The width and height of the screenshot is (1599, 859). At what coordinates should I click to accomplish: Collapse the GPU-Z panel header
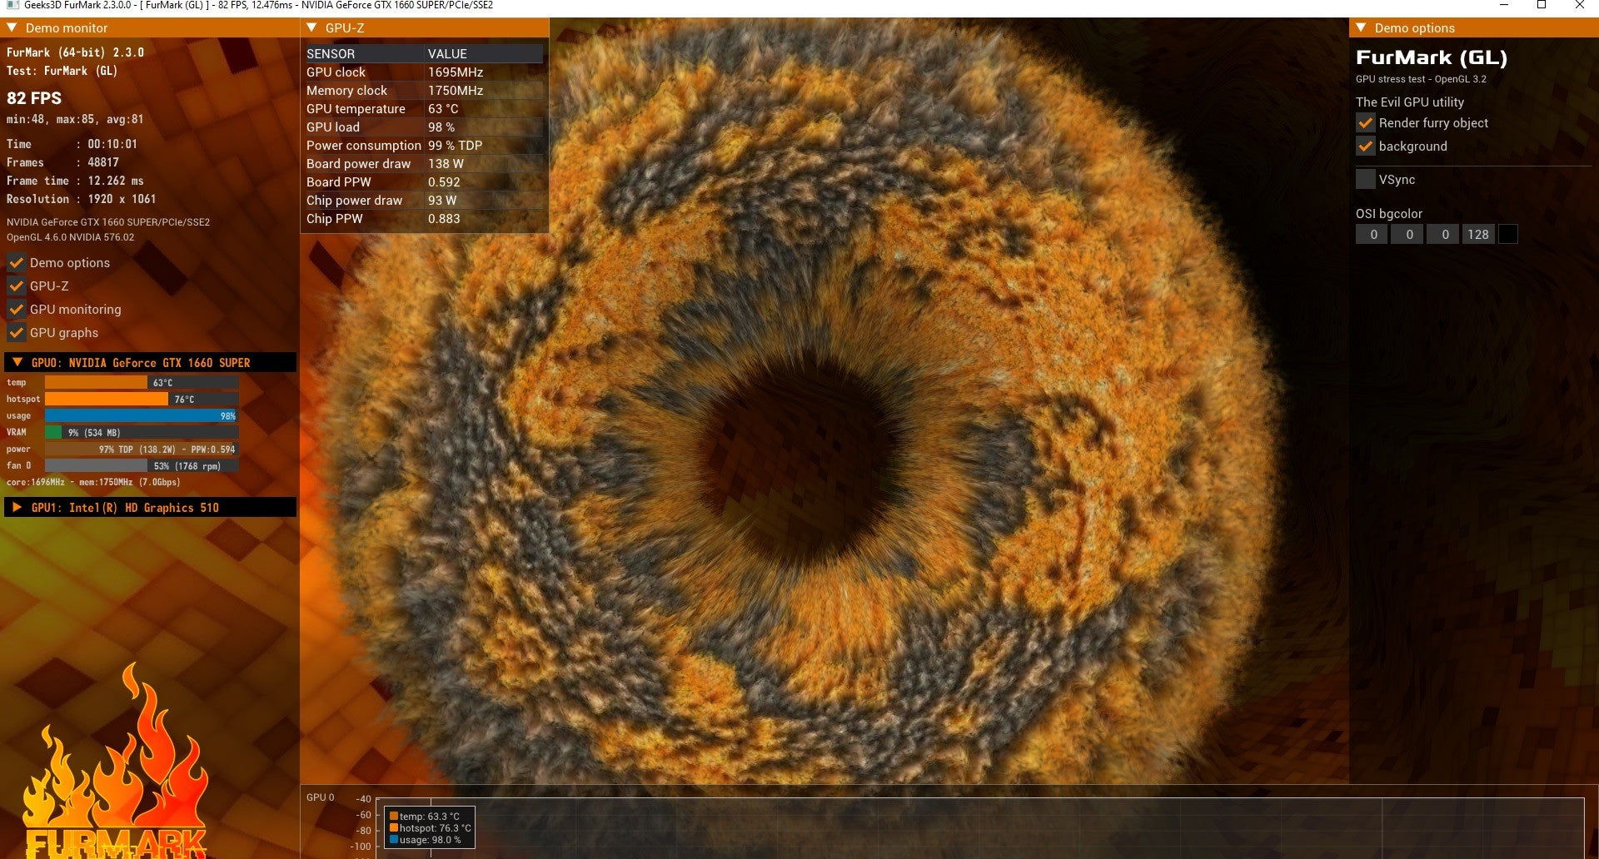311,27
